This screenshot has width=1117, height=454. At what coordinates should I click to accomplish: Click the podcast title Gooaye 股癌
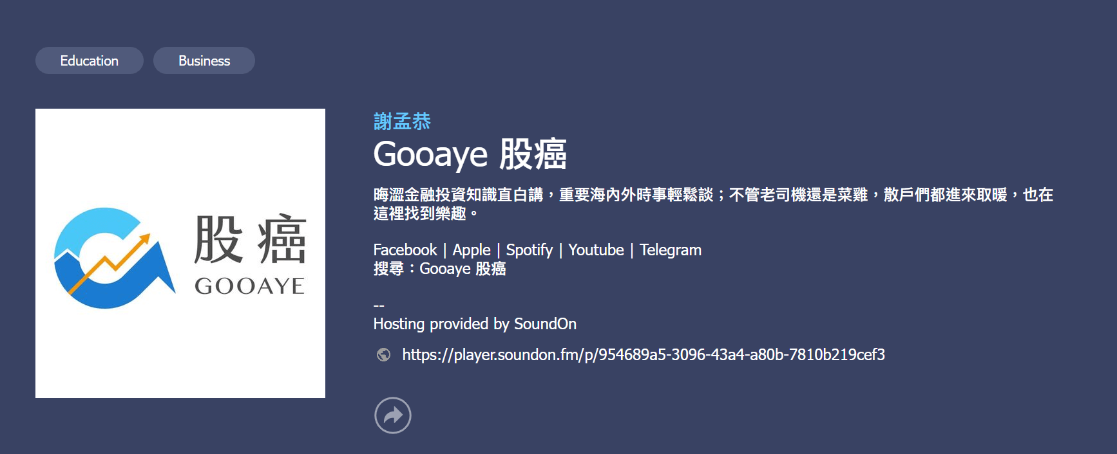(x=470, y=154)
